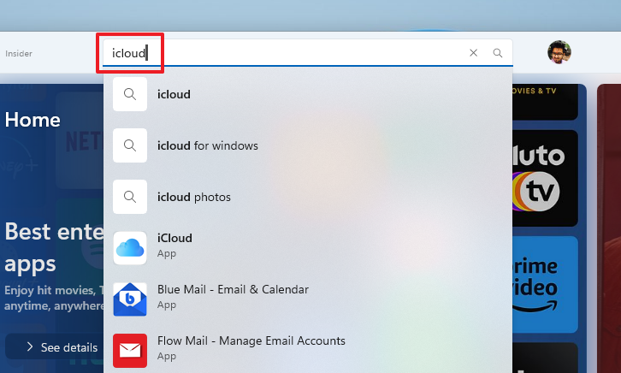
Task: Click the magnifier search submit icon
Action: click(498, 53)
